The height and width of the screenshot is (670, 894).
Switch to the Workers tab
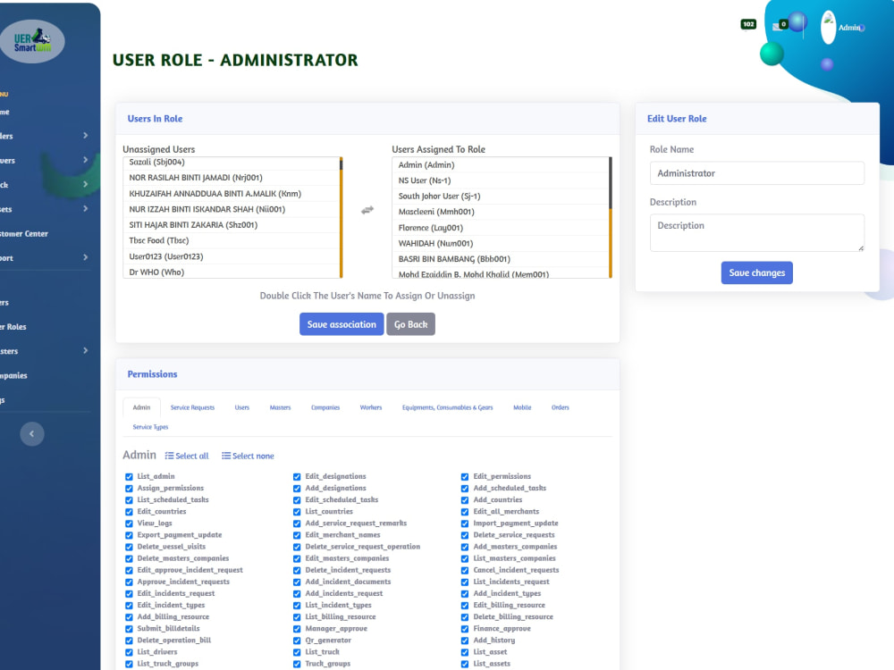[x=371, y=407]
